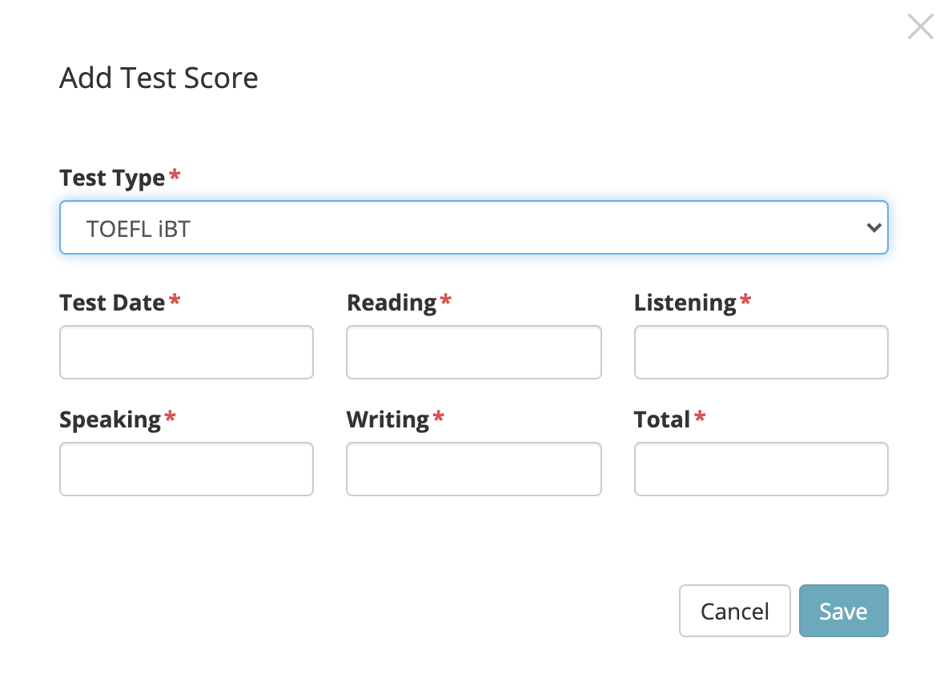
Task: Click the Reading field label
Action: pyautogui.click(x=392, y=303)
